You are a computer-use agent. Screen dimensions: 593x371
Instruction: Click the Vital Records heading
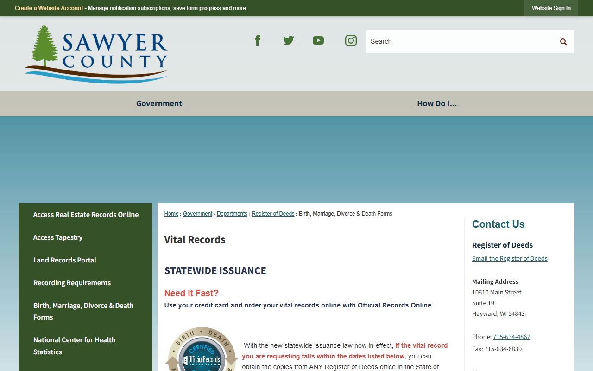[x=195, y=240]
